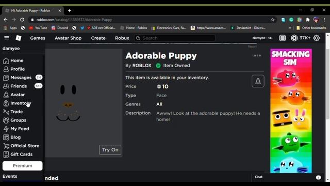Screen dimensions: 330x186
Task: Open the settings gear icon
Action: tap(317, 38)
